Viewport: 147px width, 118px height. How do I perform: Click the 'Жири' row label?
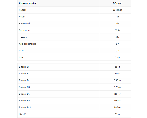coord(22,17)
